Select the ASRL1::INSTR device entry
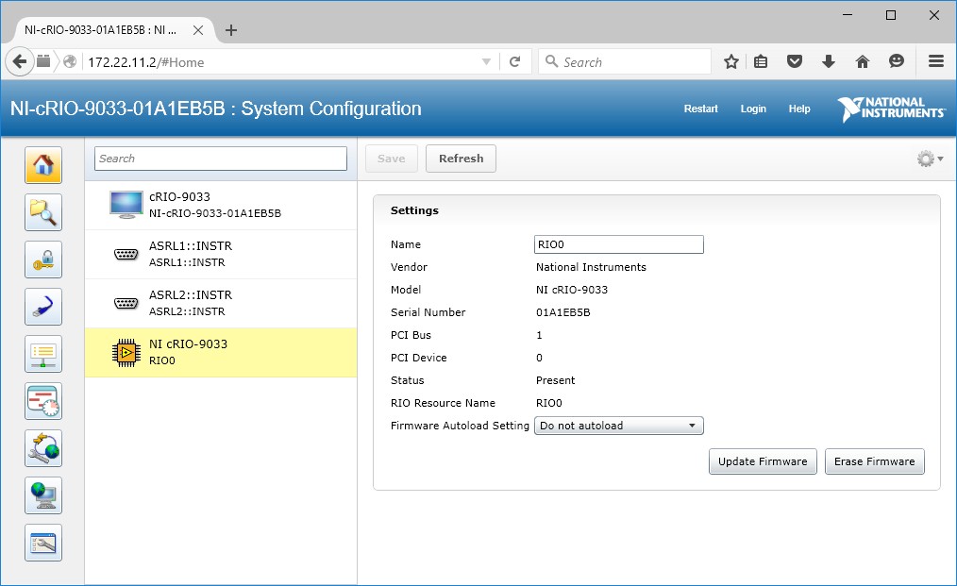The height and width of the screenshot is (586, 957). pos(221,255)
